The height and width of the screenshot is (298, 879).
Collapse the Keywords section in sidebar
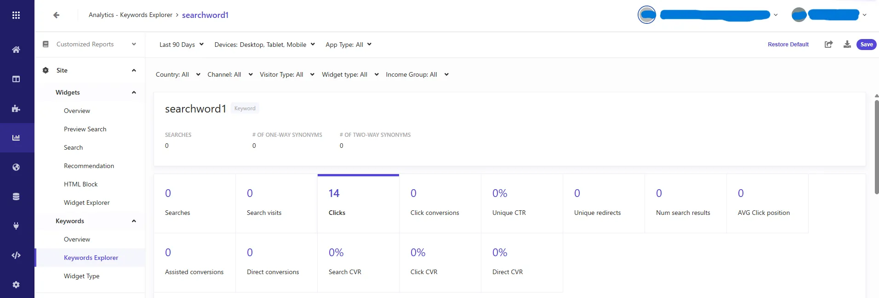coord(134,221)
